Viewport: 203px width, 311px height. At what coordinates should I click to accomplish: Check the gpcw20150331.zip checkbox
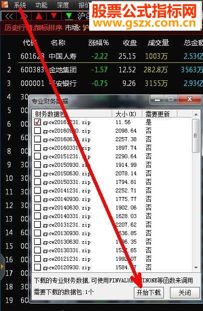(x=38, y=182)
